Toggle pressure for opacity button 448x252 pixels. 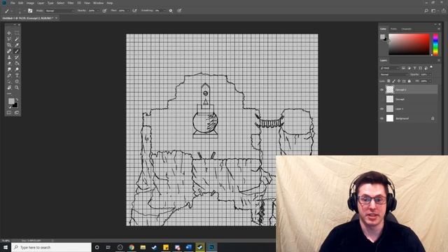coord(104,10)
